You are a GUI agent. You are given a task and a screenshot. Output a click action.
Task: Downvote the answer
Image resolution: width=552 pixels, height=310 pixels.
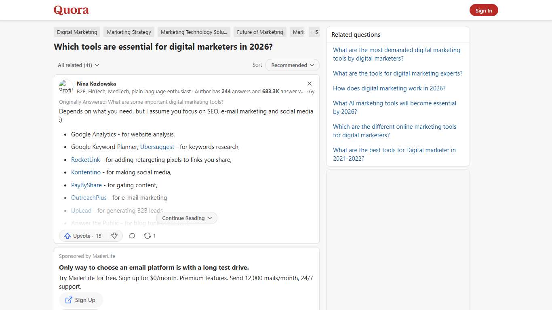click(115, 236)
